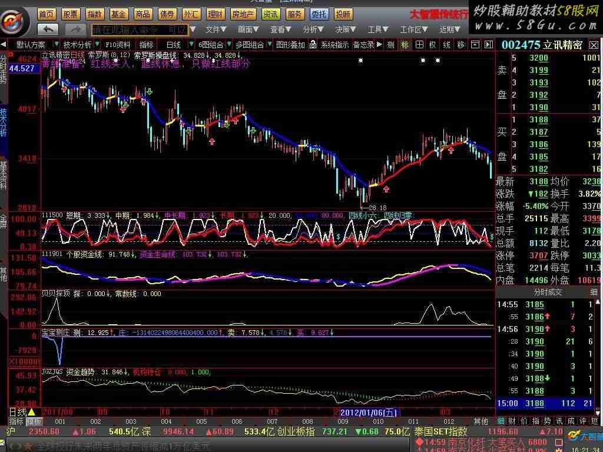This screenshot has width=603, height=452.
Task: Switch to the 指标 tab at bottom left
Action: 16,421
